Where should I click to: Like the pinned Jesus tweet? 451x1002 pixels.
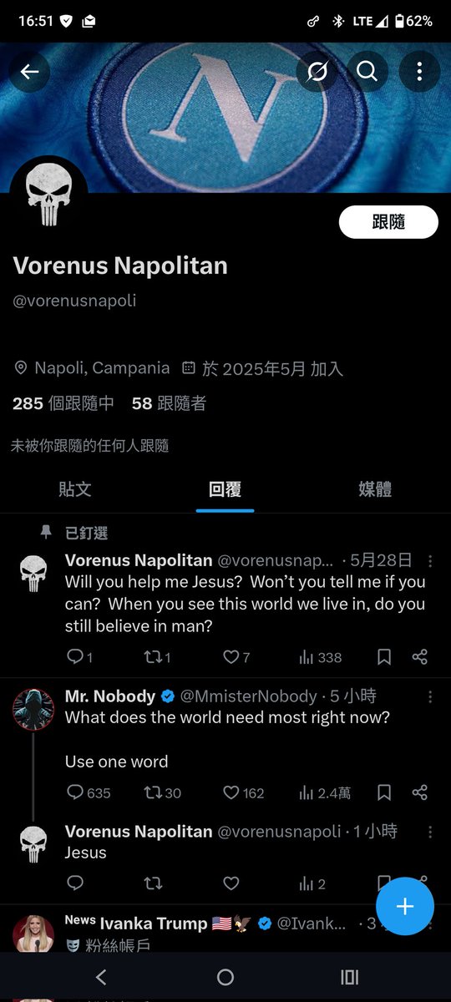[236, 657]
